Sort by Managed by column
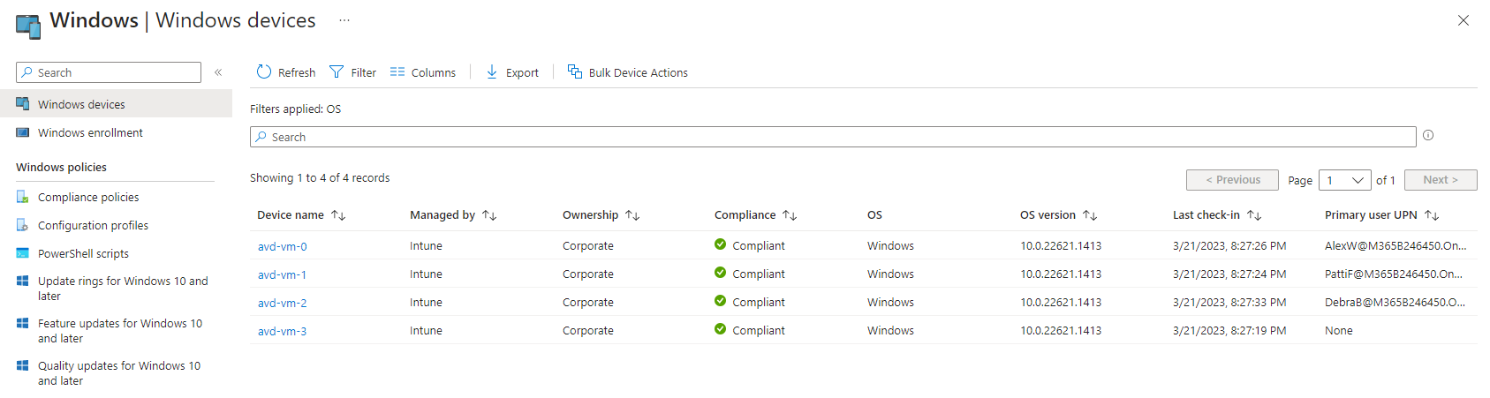 [453, 215]
